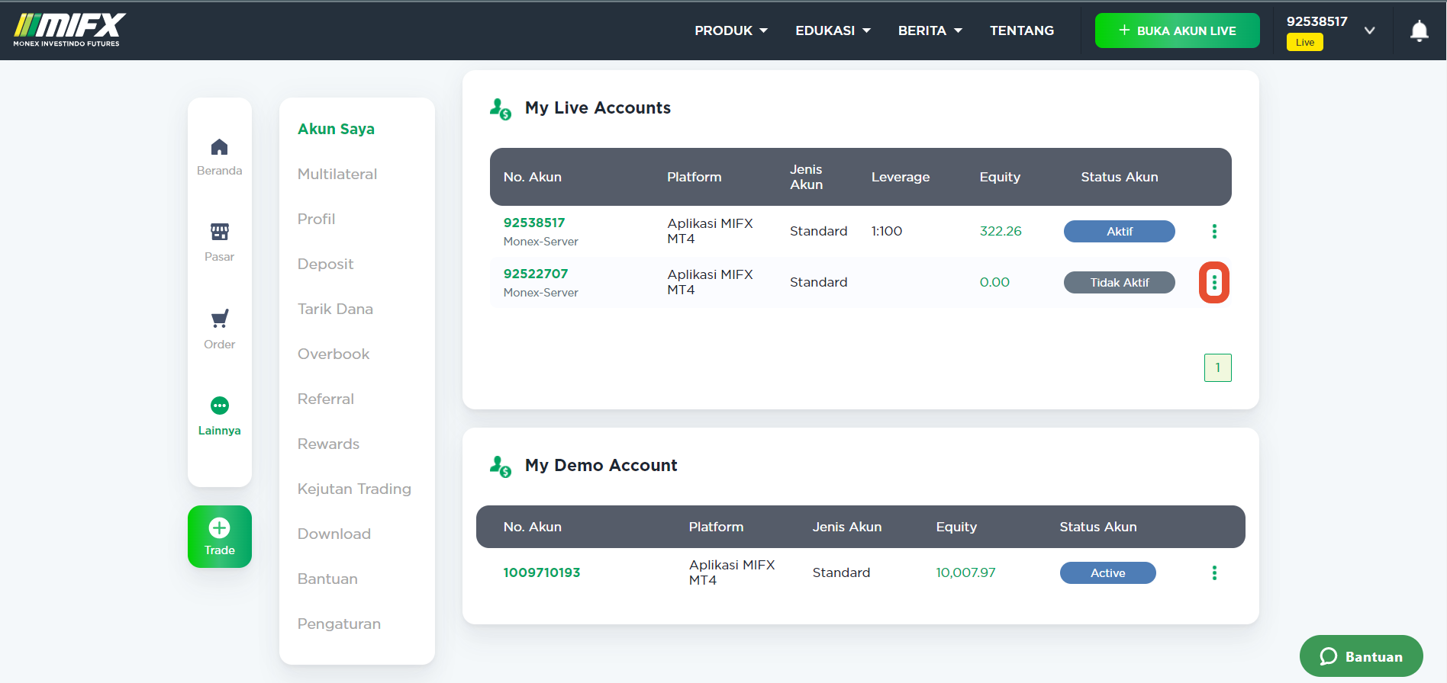Viewport: 1447px width, 683px height.
Task: Select Akun Saya in side menu
Action: click(x=336, y=129)
